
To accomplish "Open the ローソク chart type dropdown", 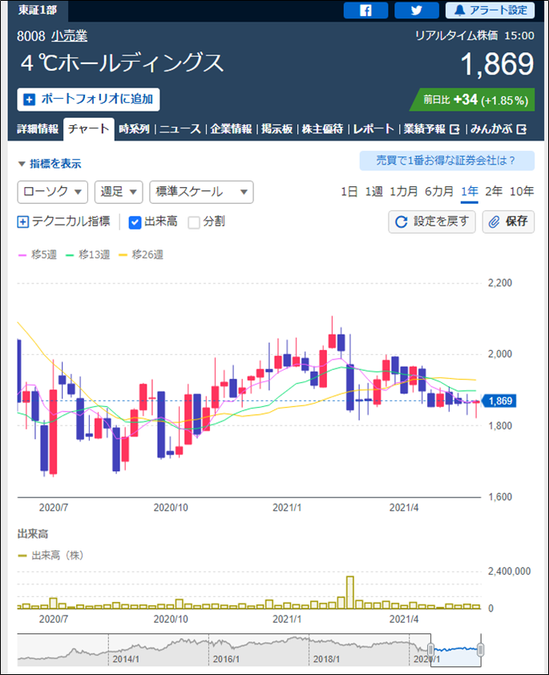I will [x=52, y=192].
